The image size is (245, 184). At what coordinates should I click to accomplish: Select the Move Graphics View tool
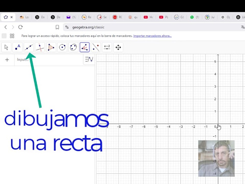tap(118, 47)
